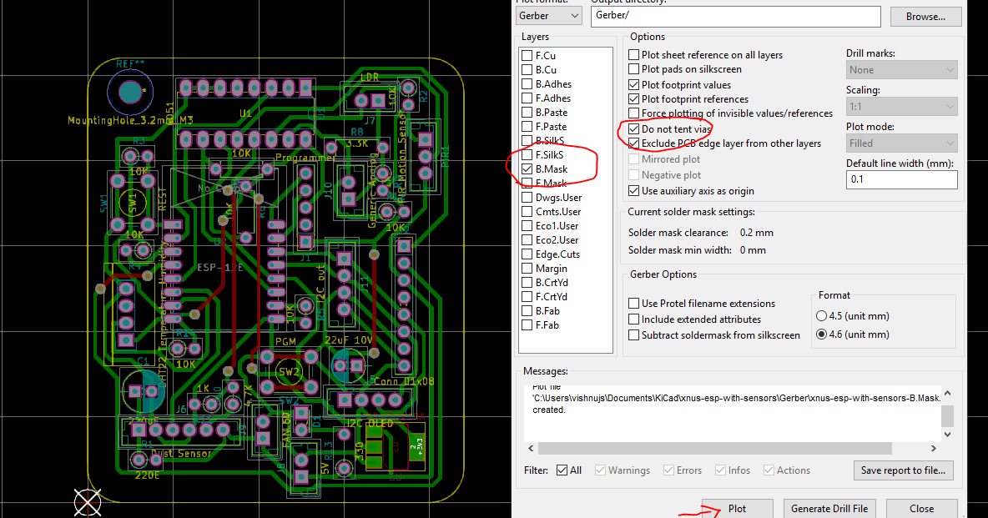The width and height of the screenshot is (988, 518).
Task: Check the F.SilkS layer
Action: point(527,154)
